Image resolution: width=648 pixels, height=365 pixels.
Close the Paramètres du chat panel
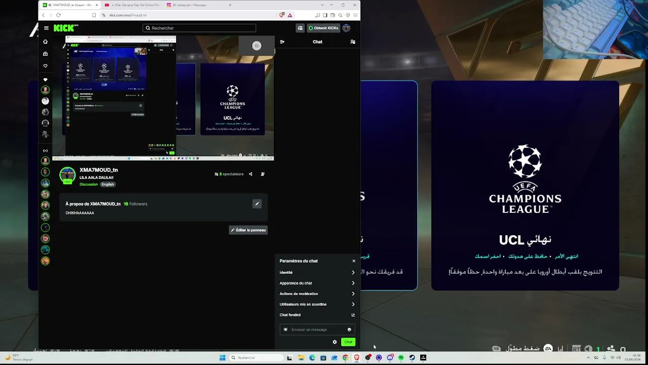(354, 261)
